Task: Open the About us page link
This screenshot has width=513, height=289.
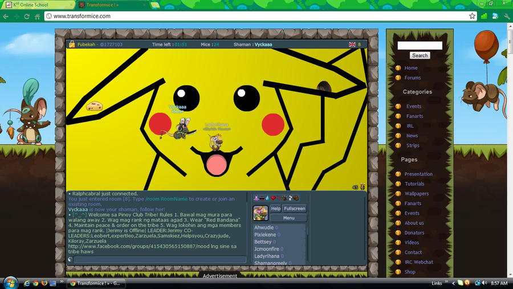Action: [414, 223]
